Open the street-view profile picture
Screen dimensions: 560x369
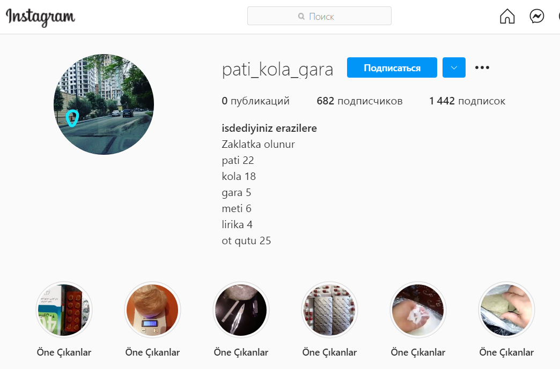pyautogui.click(x=104, y=104)
